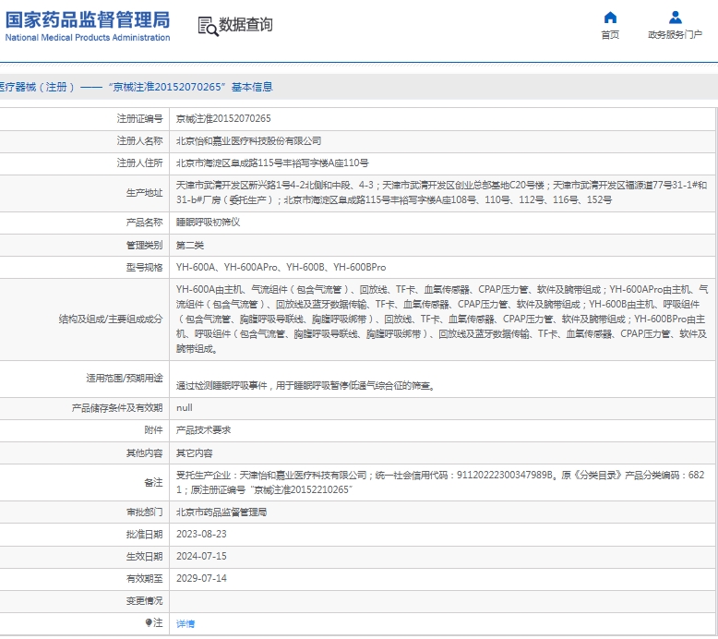This screenshot has height=639, width=718.
Task: Click the null storage condition value
Action: (184, 407)
